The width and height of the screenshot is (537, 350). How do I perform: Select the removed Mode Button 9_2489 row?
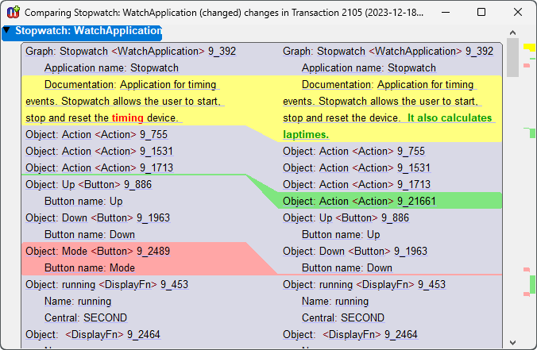click(98, 252)
